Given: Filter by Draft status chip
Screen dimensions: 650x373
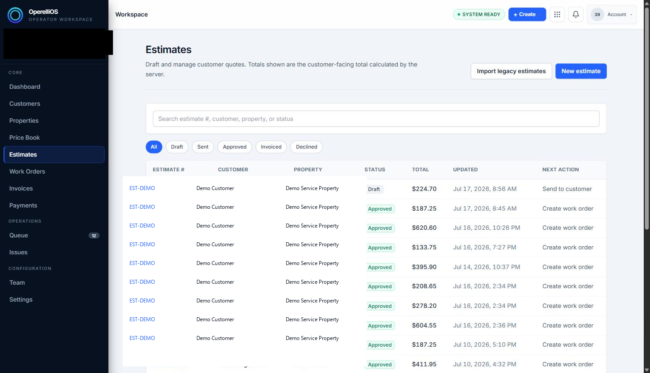Looking at the screenshot, I should pyautogui.click(x=177, y=147).
